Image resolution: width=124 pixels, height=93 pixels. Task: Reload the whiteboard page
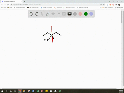coord(8,5)
